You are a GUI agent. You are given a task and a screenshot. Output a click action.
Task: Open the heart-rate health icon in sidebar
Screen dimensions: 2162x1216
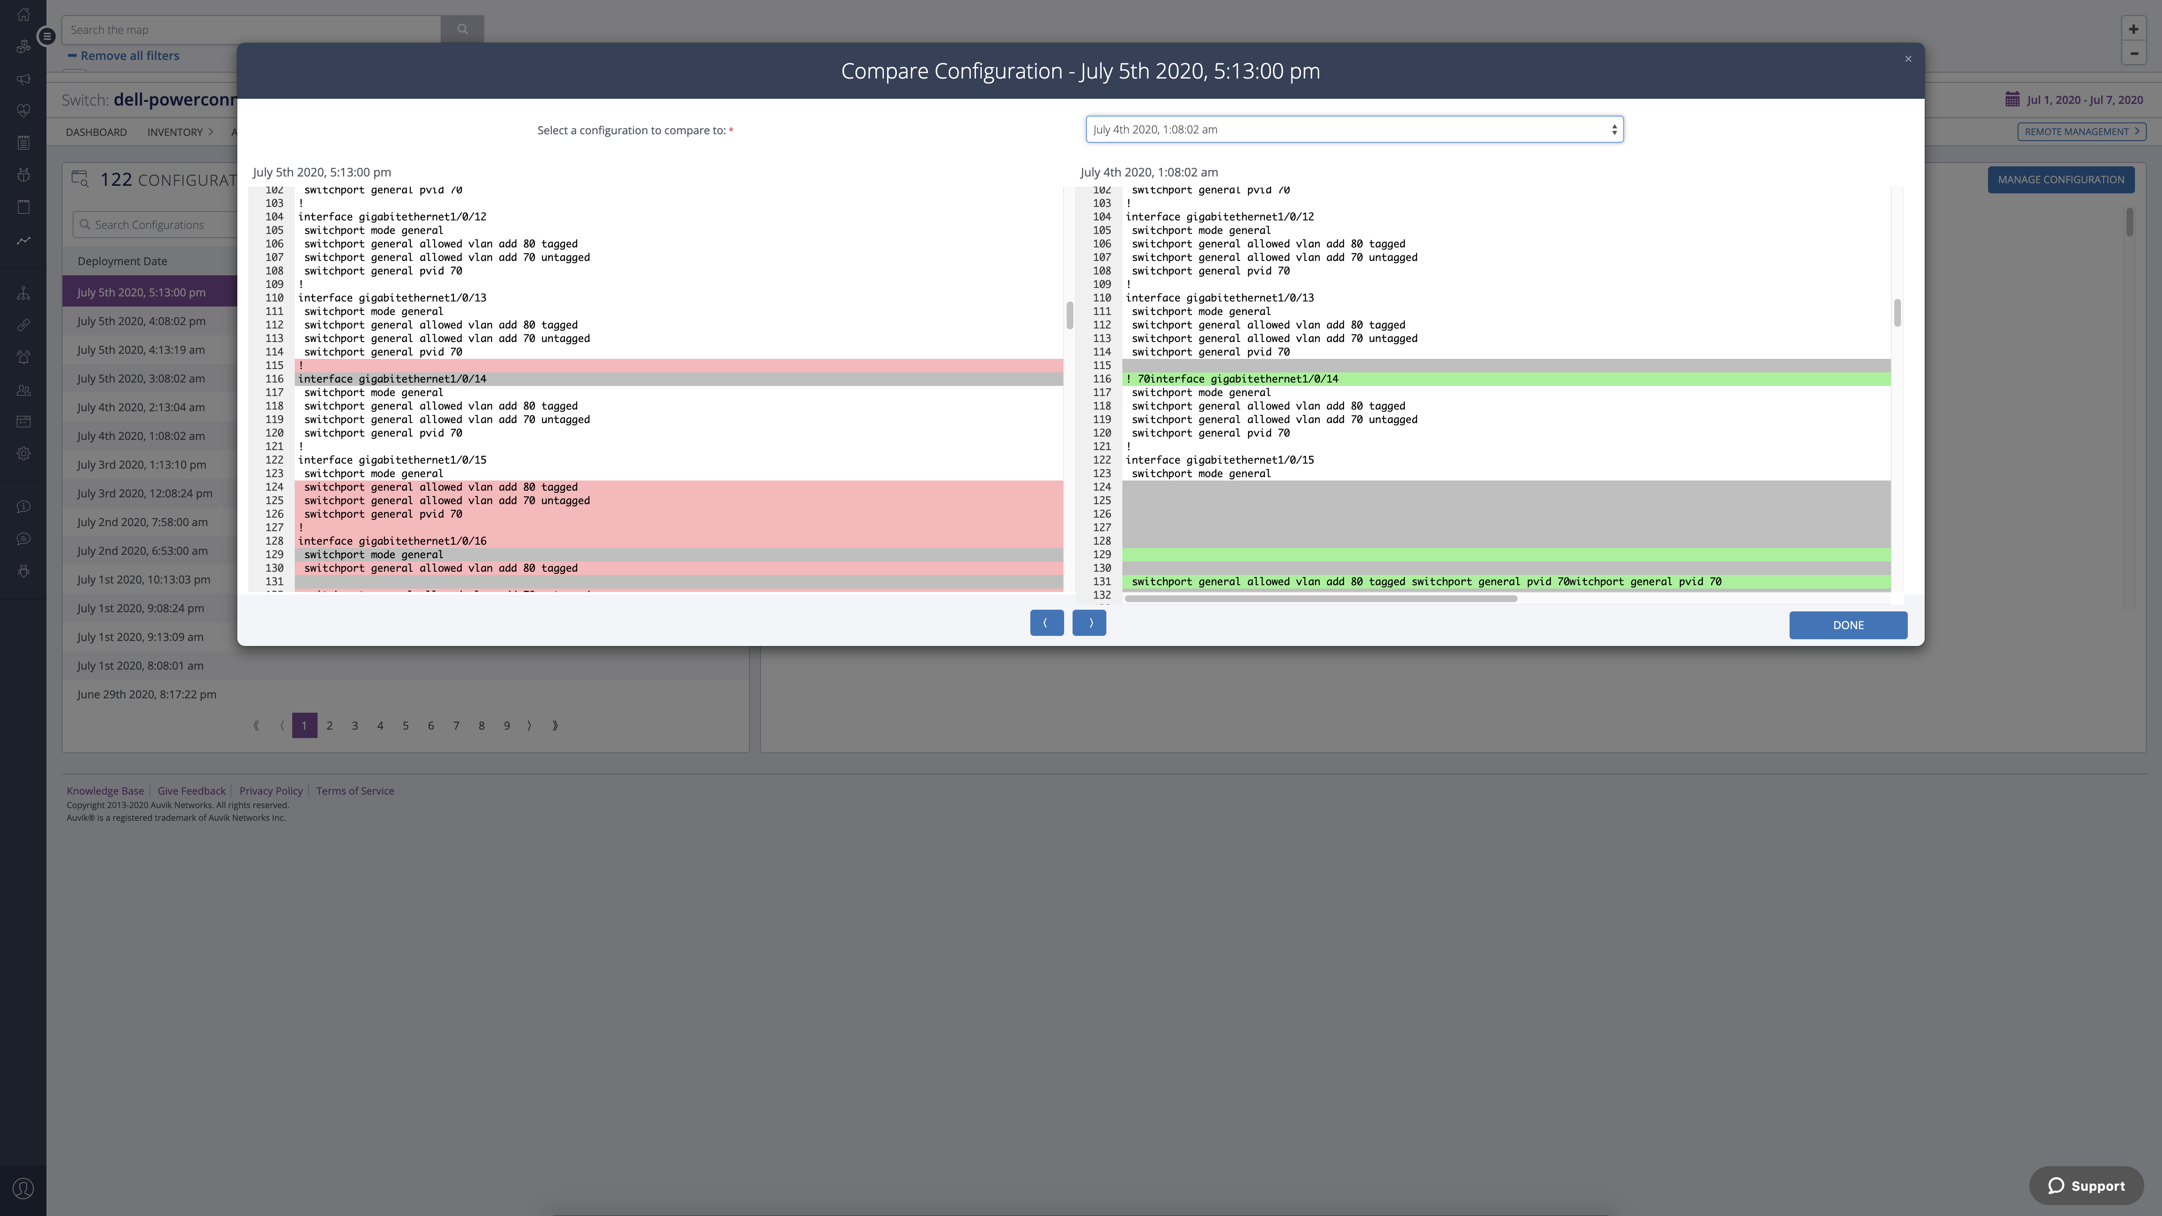[24, 111]
